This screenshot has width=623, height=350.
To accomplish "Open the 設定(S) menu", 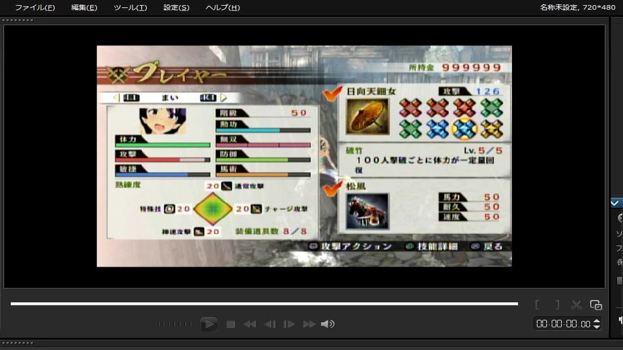I will click(x=177, y=8).
